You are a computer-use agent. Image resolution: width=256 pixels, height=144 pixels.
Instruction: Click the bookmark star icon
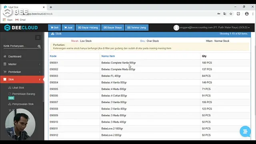[231, 14]
